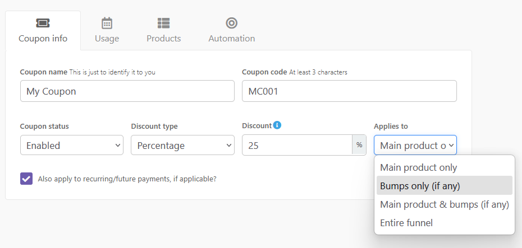The height and width of the screenshot is (248, 522).
Task: Collapse the Applies to dropdown
Action: click(x=415, y=145)
